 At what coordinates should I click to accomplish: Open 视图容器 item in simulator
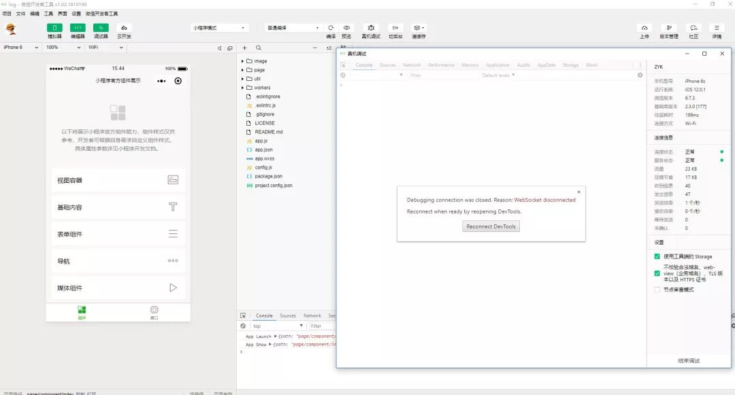tap(118, 180)
